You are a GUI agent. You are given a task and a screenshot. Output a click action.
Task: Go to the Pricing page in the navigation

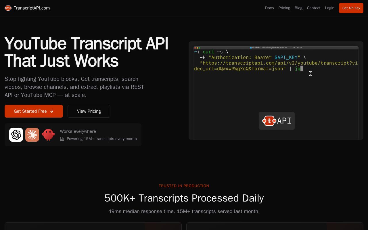284,8
